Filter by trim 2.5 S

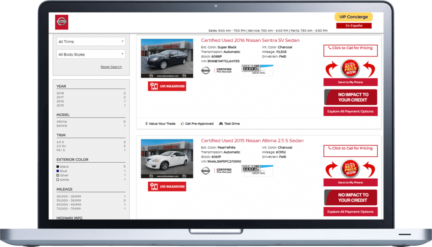point(60,142)
